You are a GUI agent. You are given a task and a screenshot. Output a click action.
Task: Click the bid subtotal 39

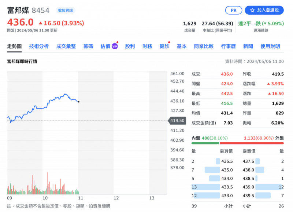pos(194,206)
